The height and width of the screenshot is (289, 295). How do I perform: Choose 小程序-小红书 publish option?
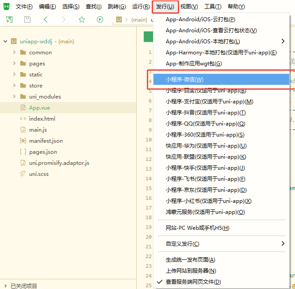(221, 201)
